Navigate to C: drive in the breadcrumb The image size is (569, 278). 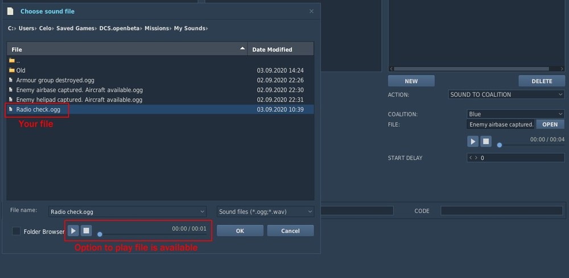[x=10, y=28]
